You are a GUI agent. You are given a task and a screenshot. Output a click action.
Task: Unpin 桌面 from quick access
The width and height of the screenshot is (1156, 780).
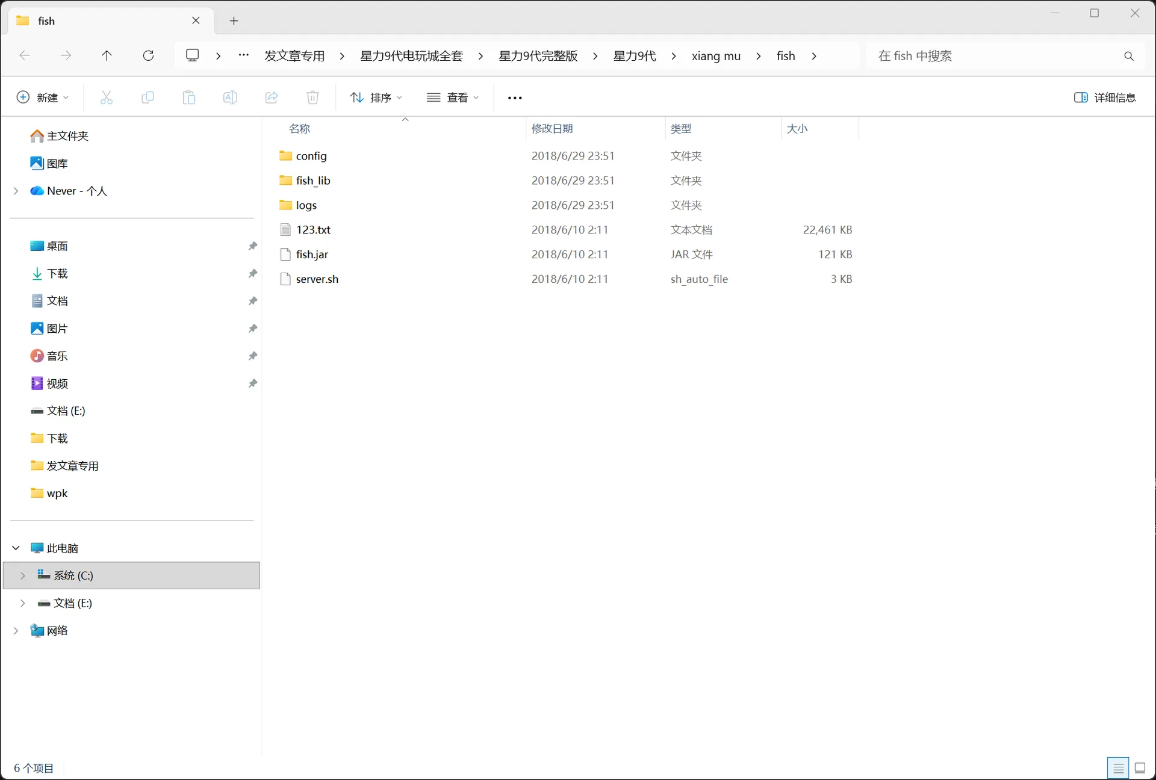253,246
